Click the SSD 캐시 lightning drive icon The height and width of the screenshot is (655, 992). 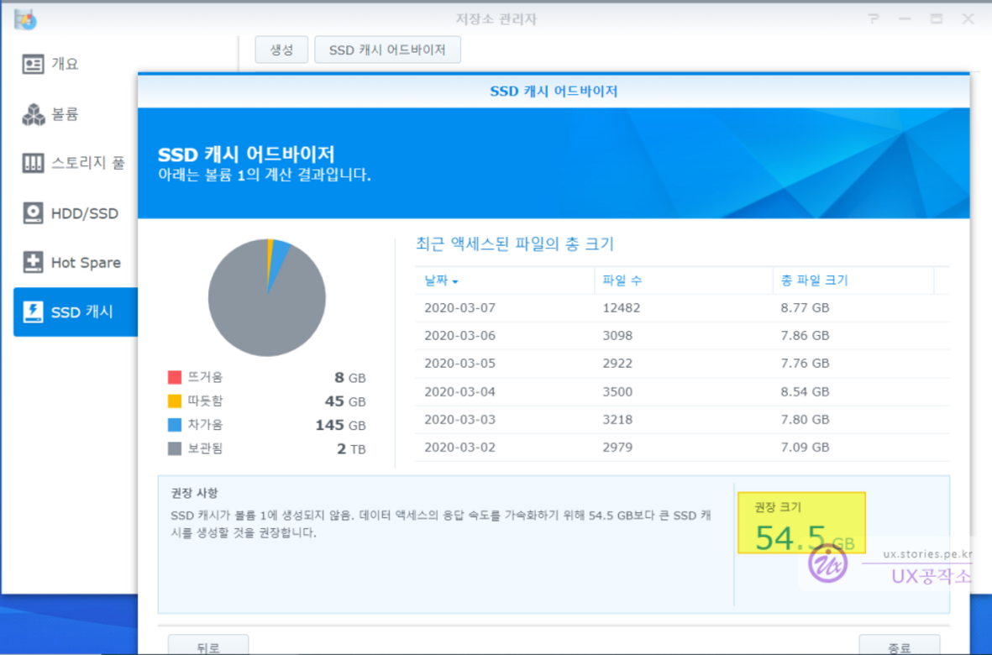[33, 312]
